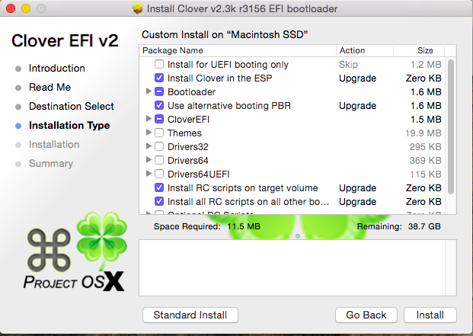Close the installer window with red button
The width and height of the screenshot is (473, 336).
coord(11,8)
